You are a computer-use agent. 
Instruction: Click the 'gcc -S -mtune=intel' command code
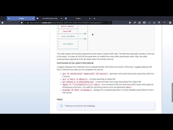(x=85, y=74)
